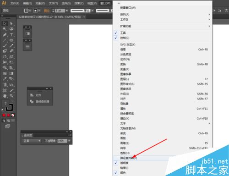Viewport: 229px width, 176px height.
Task: Expand the 排列(A) submenu
Action: tap(163, 14)
